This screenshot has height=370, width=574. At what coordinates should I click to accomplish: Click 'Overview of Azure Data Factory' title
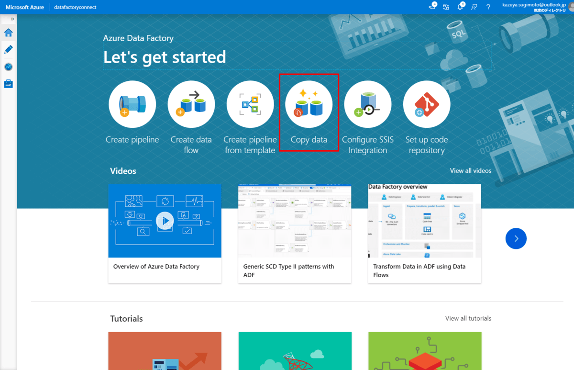pos(156,267)
